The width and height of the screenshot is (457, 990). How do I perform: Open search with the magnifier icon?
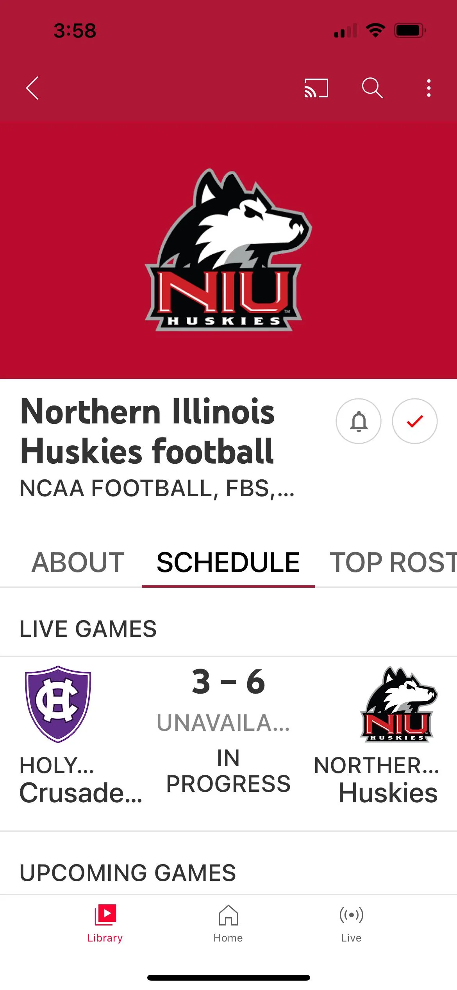coord(372,88)
